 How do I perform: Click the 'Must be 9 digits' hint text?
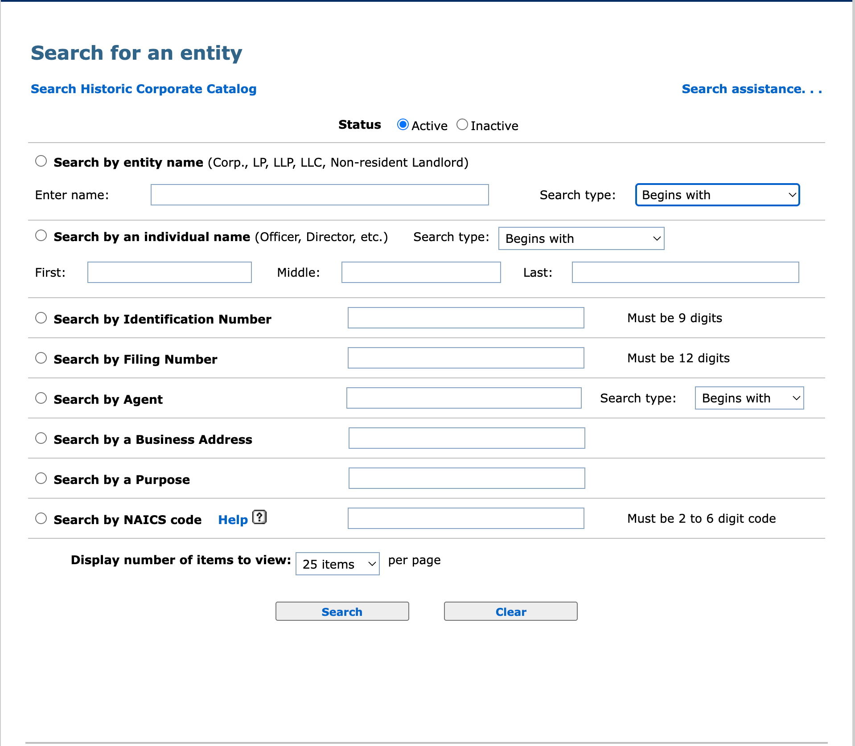[x=675, y=318]
